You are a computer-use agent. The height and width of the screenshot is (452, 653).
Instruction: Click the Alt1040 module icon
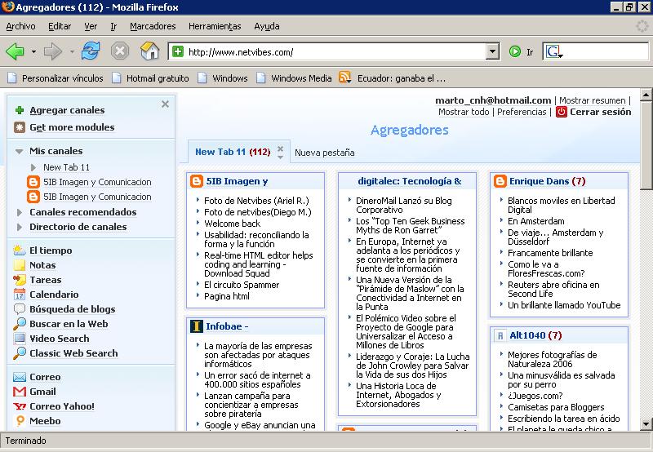coord(500,335)
